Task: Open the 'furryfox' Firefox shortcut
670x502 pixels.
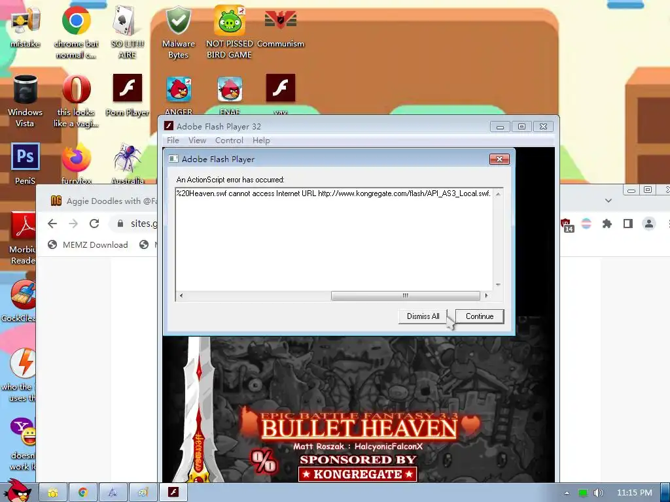Action: click(x=76, y=163)
